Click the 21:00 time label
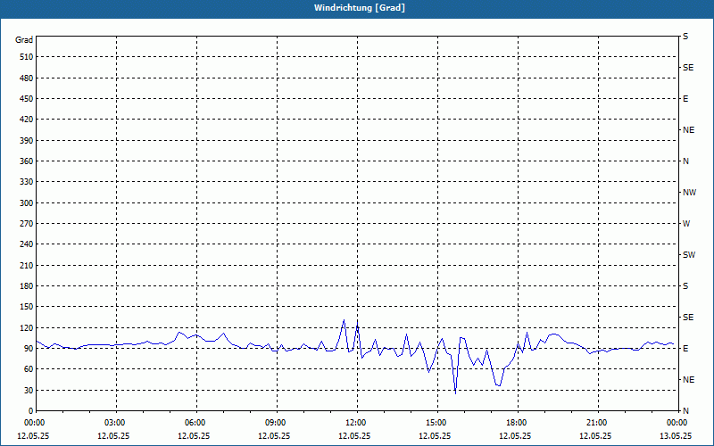The image size is (714, 446). [598, 423]
